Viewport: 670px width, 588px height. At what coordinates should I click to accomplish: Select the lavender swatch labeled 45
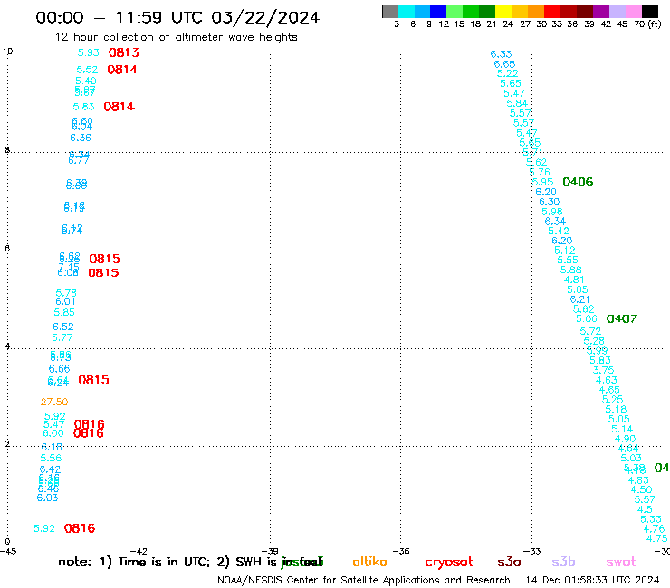tap(617, 11)
